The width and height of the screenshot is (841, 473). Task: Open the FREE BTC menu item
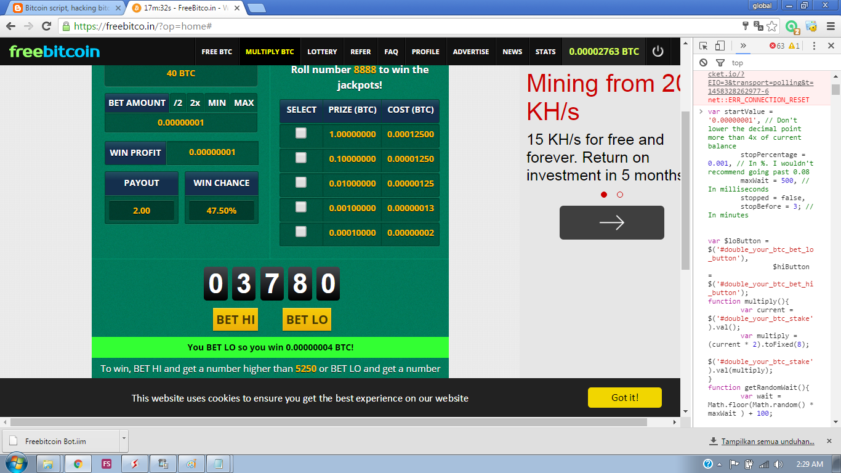click(x=217, y=52)
